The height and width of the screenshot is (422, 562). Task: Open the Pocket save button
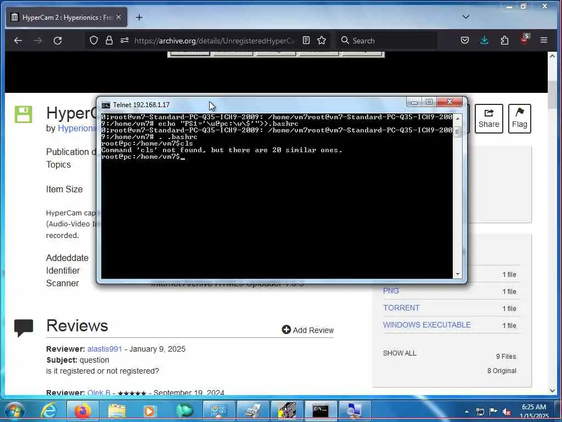[465, 40]
